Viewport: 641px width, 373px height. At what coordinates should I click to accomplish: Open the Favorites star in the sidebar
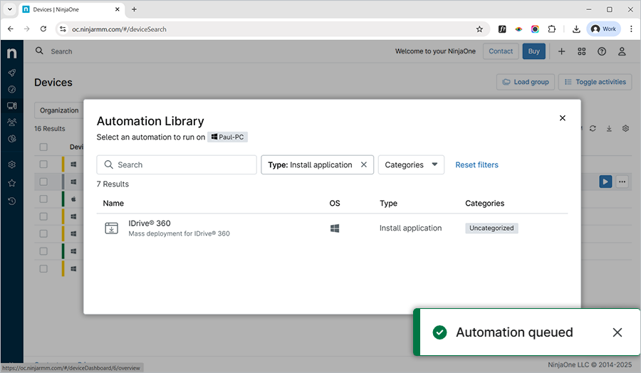11,183
